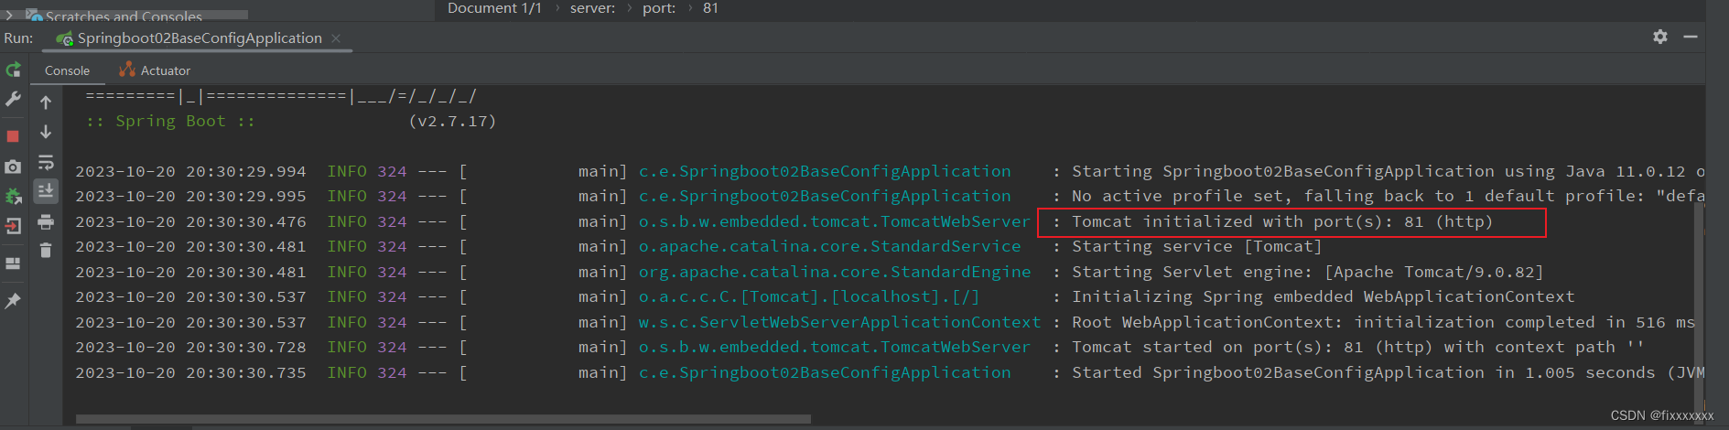Rerun Springboot02BaseConfigApplication with the green rerun icon
This screenshot has width=1729, height=430.
click(x=13, y=70)
